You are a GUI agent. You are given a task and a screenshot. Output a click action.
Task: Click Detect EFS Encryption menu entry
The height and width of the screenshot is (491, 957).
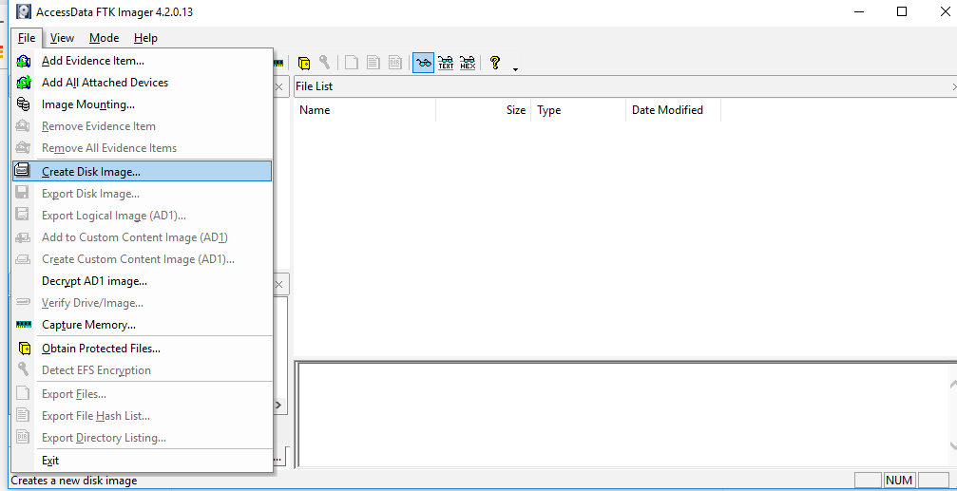coord(142,370)
